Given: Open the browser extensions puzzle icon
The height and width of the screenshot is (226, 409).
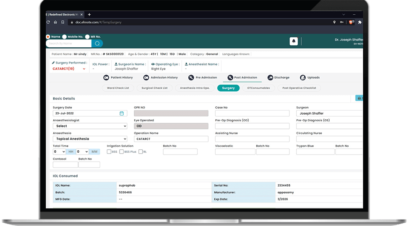Looking at the screenshot, I should pos(360,22).
